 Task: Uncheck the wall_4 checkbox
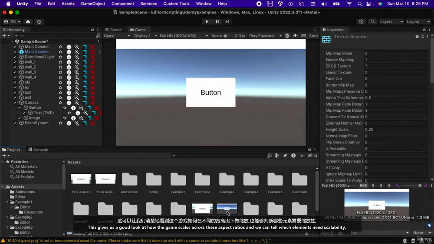point(15,77)
